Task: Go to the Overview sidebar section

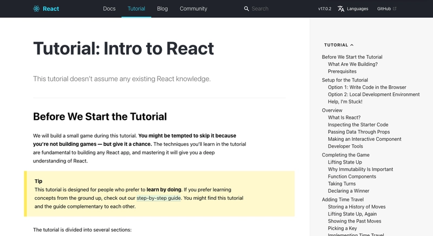Action: (x=332, y=110)
